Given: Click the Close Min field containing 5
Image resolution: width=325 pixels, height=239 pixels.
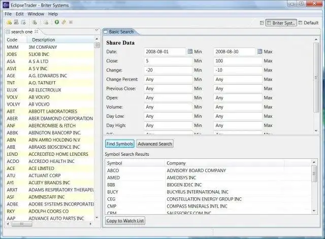Looking at the screenshot, I should coord(168,61).
